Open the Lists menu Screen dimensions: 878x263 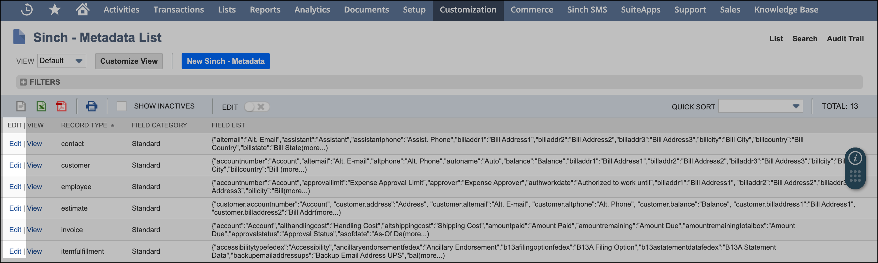pyautogui.click(x=227, y=10)
